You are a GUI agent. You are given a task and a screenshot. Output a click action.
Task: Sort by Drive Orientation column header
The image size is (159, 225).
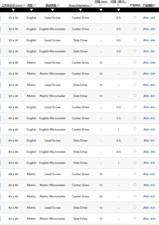pyautogui.click(x=79, y=5)
